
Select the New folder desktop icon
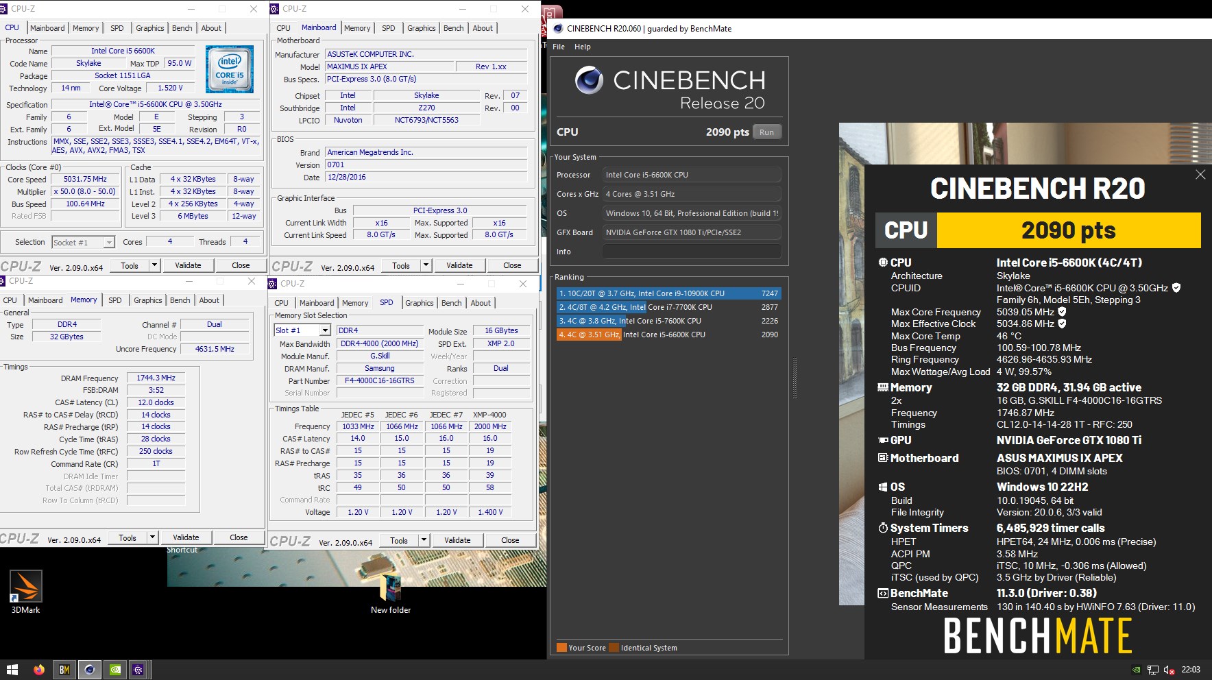point(391,594)
